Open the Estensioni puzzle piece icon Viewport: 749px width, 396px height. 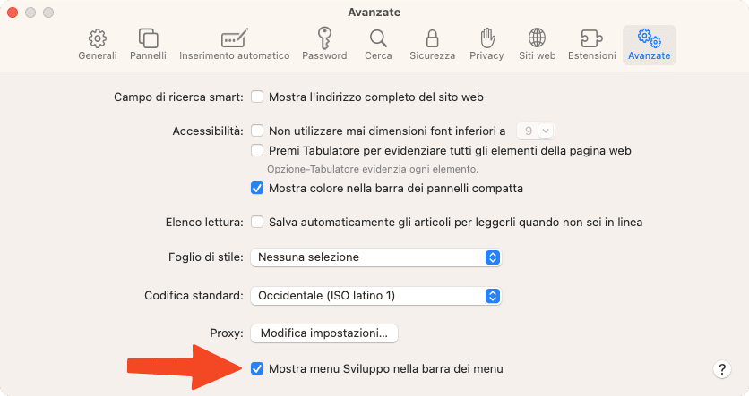591,38
